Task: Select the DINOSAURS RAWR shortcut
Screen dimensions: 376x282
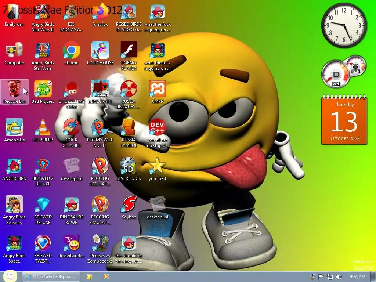Action: 71,210
